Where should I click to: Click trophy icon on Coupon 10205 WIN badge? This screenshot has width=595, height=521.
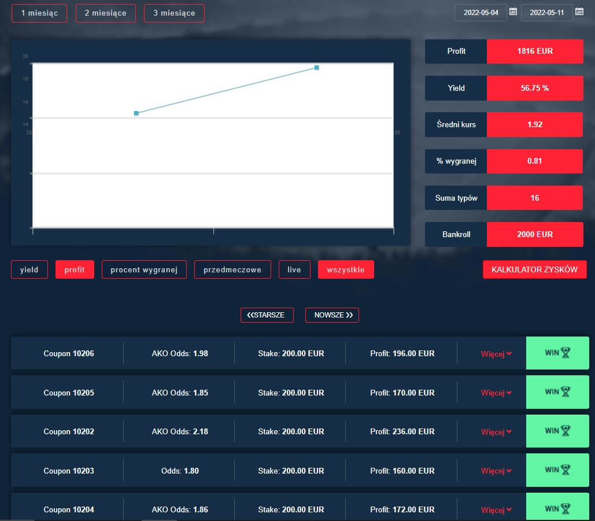coord(565,392)
